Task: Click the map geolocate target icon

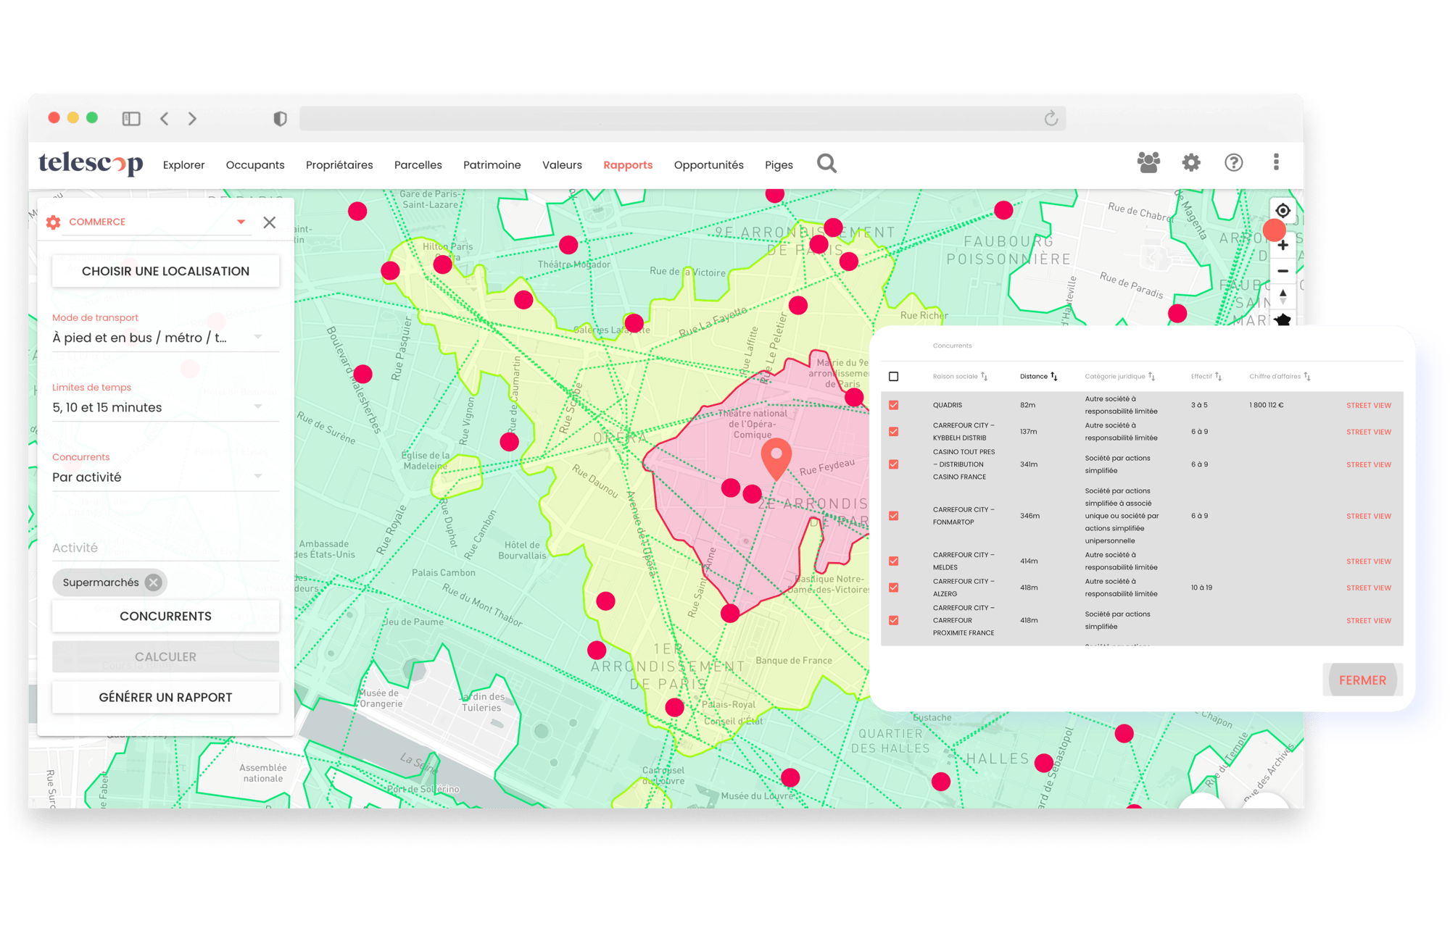Action: (x=1283, y=211)
